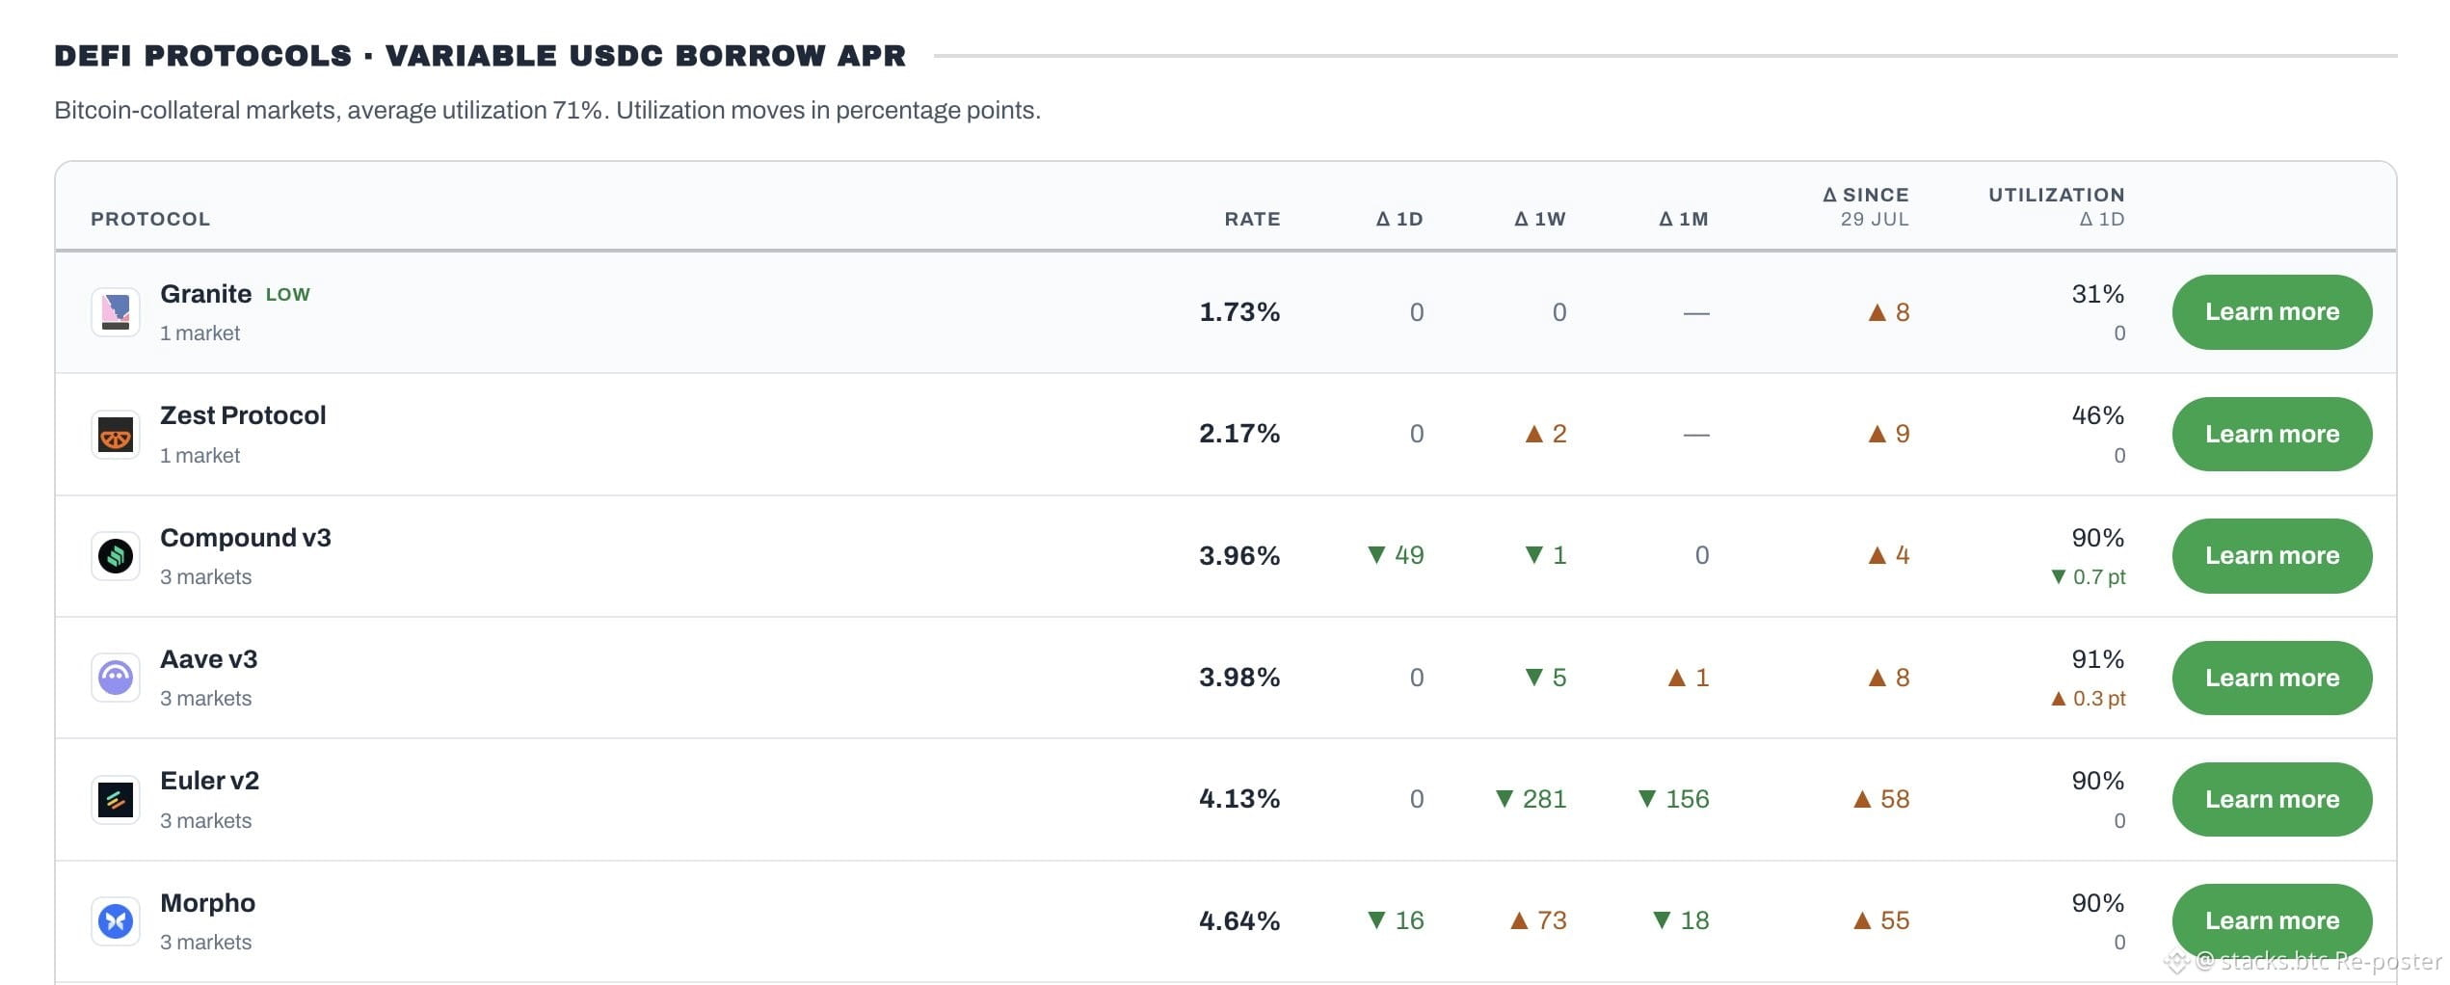The image size is (2450, 985).
Task: Open Learn more for Granite
Action: [x=2272, y=312]
